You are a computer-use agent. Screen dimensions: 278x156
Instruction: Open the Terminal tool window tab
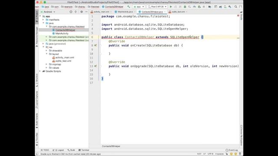click(x=84, y=150)
